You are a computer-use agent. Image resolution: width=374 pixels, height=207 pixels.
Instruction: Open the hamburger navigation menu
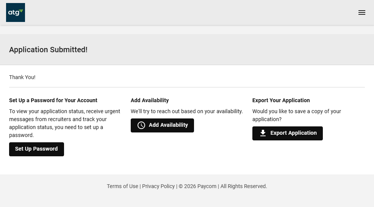[x=362, y=12]
